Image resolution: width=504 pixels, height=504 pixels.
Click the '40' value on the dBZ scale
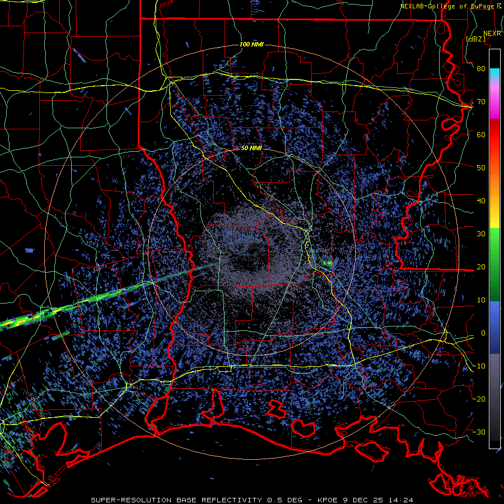(x=481, y=201)
